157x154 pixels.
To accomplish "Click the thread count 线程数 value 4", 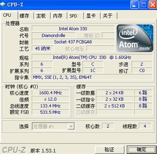I will pos(145,126).
